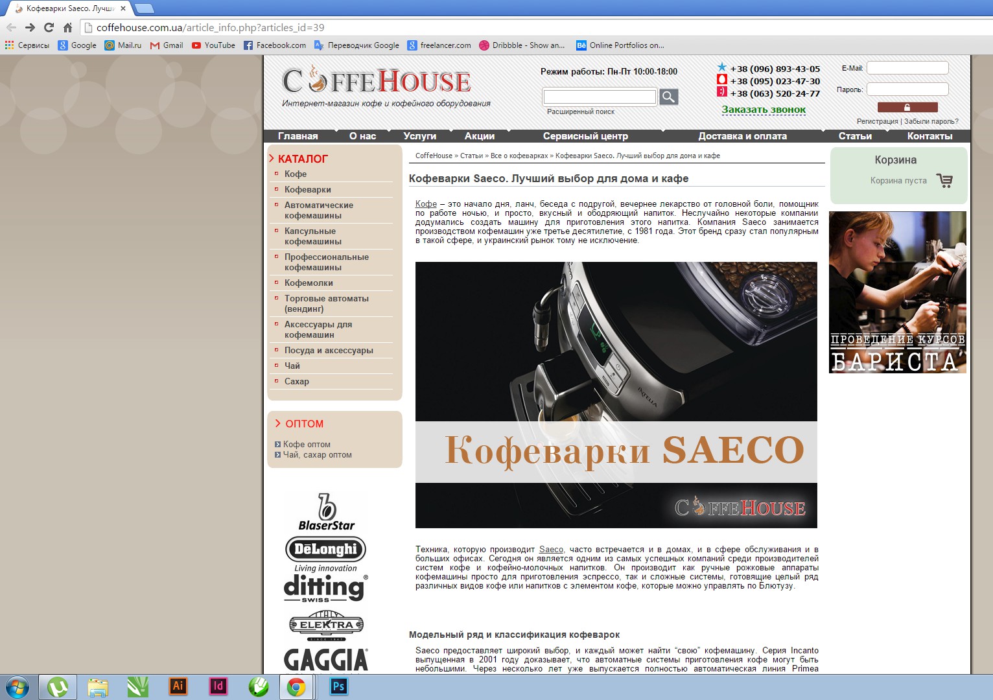Click the E-Mail input field
993x700 pixels.
pyautogui.click(x=907, y=67)
